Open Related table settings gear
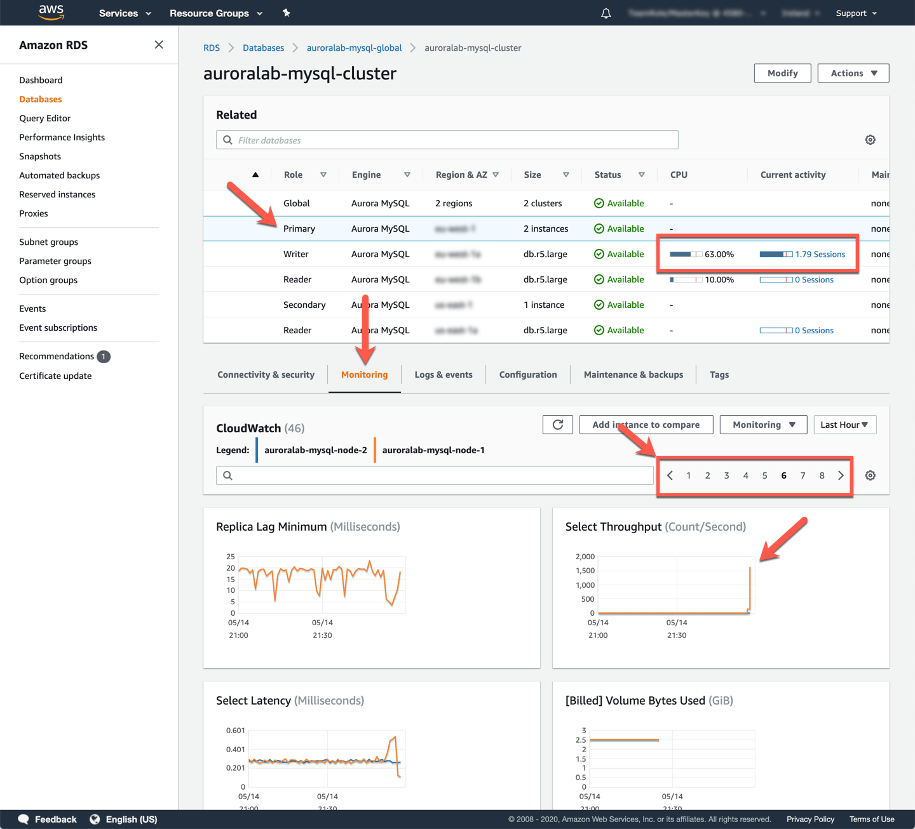This screenshot has width=915, height=829. (871, 140)
